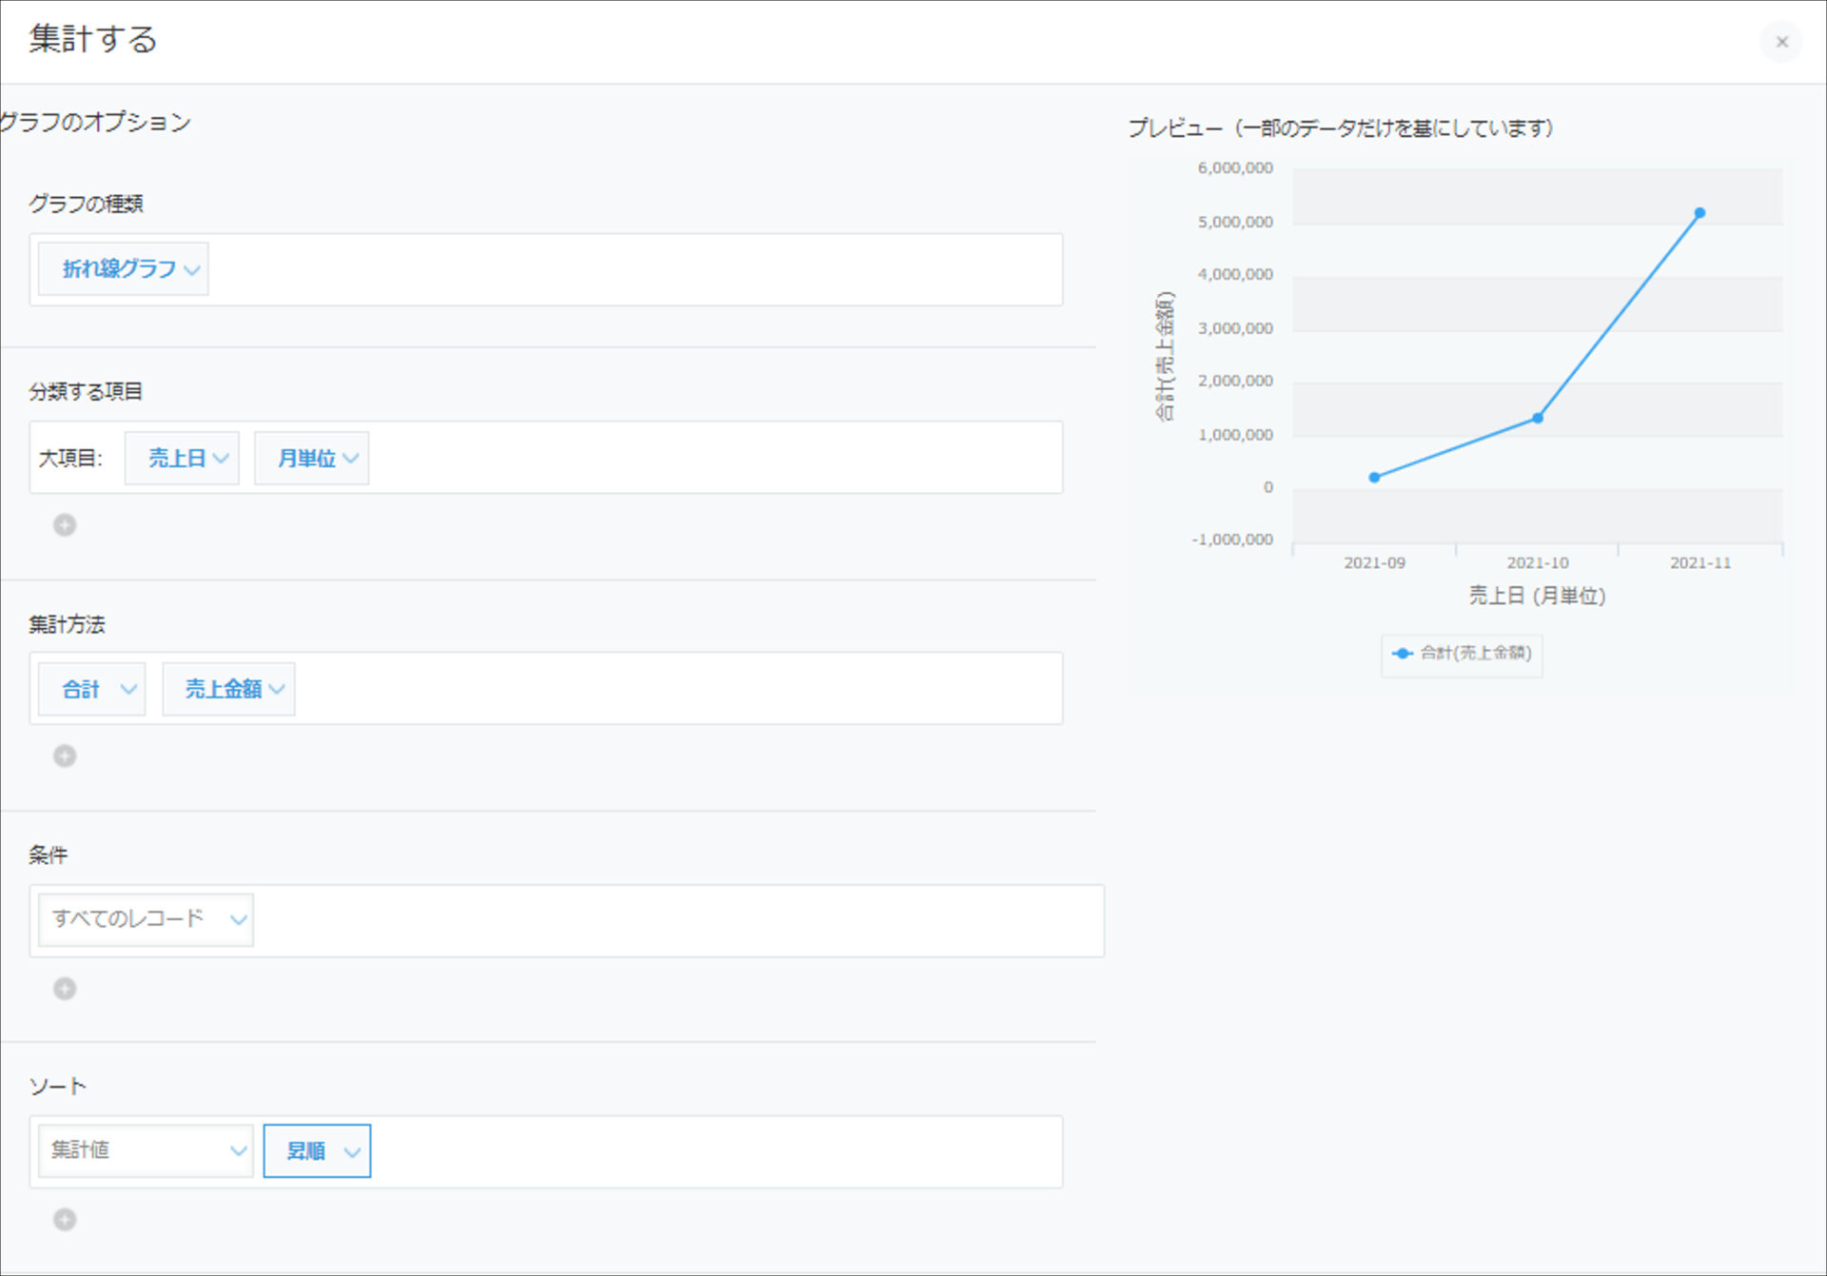Open the 合計 aggregation dropdown
This screenshot has height=1276, width=1827.
point(92,690)
